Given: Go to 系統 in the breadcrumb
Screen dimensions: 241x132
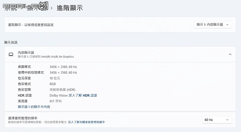Looking at the screenshot, I should click(x=10, y=8).
